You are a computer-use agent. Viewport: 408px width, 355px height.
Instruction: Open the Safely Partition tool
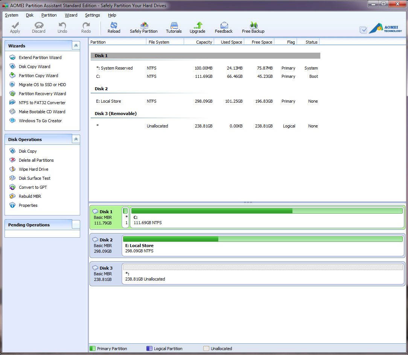(x=144, y=27)
